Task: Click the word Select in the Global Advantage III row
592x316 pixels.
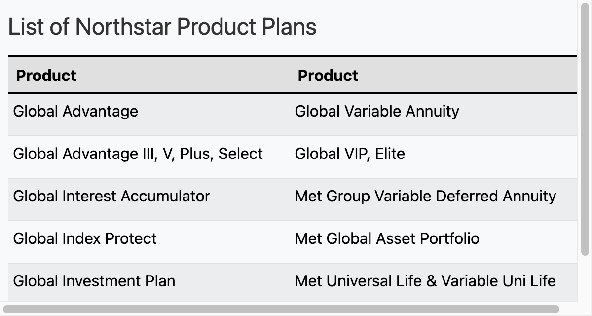Action: (x=241, y=154)
